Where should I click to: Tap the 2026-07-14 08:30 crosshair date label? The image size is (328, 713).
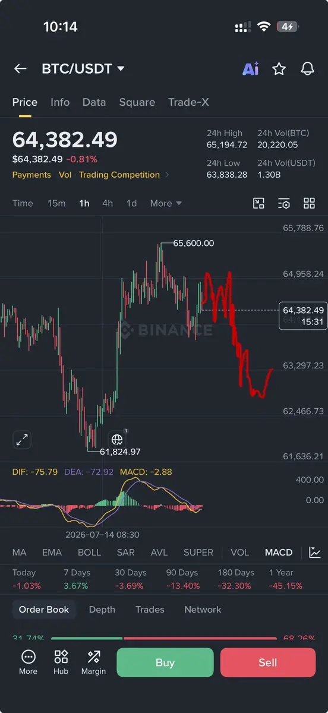[x=102, y=535]
